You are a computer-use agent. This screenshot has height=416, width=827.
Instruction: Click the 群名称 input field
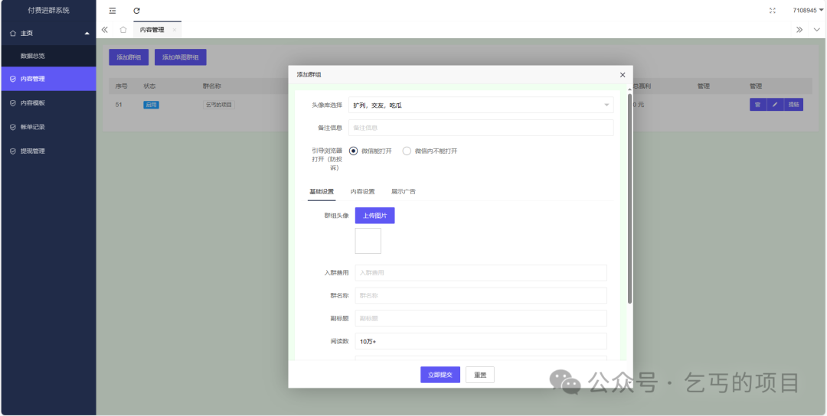(x=481, y=295)
